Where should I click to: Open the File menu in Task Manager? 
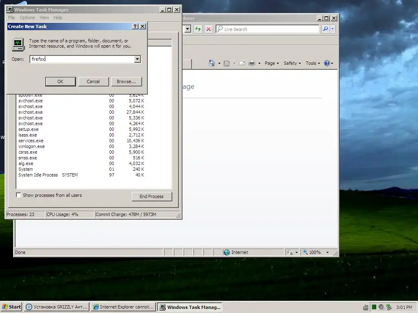(x=11, y=18)
